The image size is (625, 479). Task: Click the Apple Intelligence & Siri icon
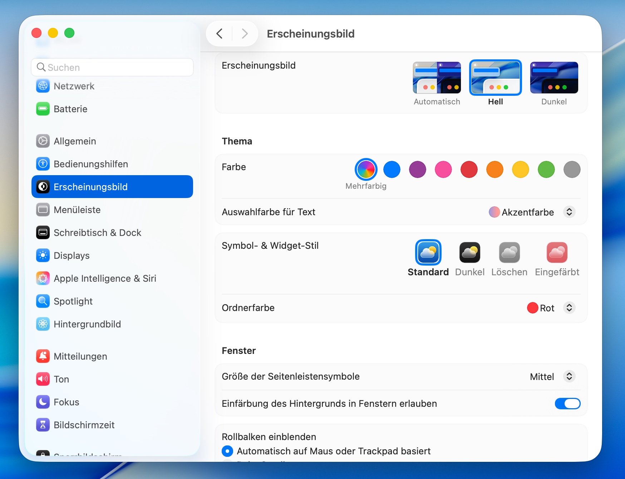43,278
